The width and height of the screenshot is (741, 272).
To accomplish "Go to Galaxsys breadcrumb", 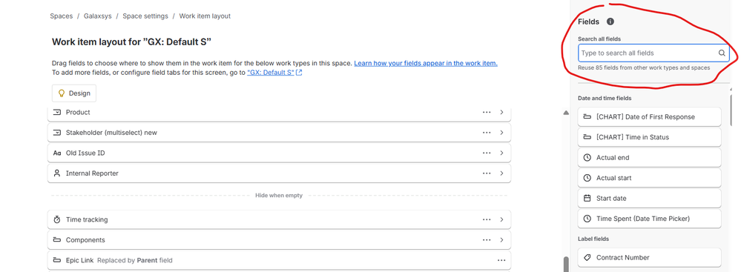I will coord(98,16).
